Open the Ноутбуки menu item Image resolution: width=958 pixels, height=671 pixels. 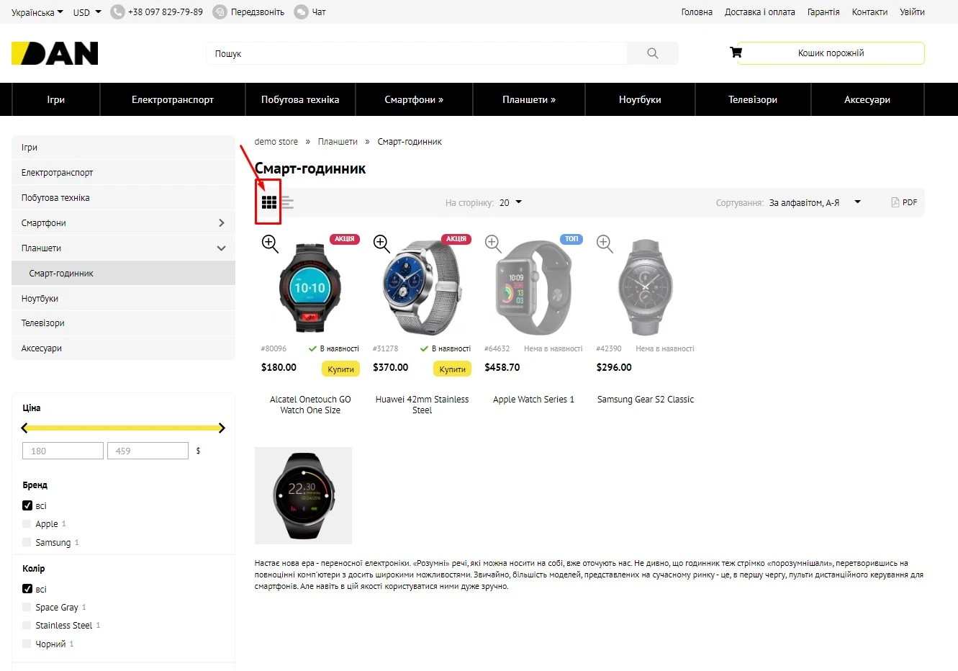pyautogui.click(x=639, y=99)
